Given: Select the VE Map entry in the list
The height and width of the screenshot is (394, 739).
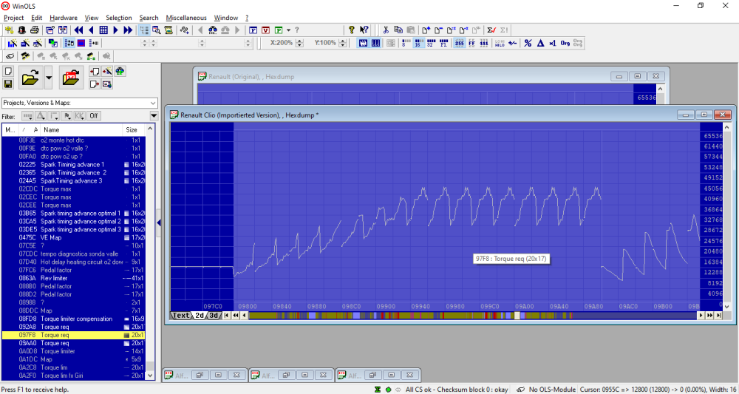Looking at the screenshot, I should tap(73, 237).
